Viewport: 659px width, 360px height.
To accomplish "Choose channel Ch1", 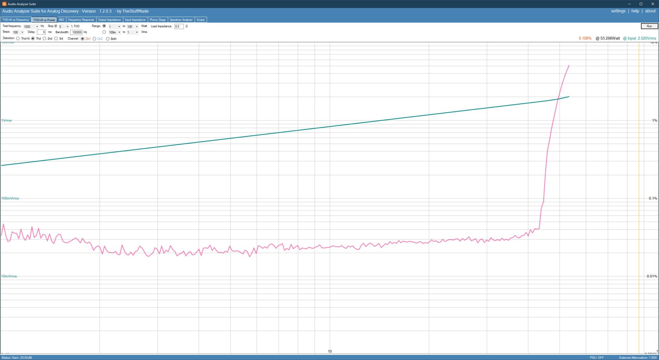I will click(x=82, y=39).
